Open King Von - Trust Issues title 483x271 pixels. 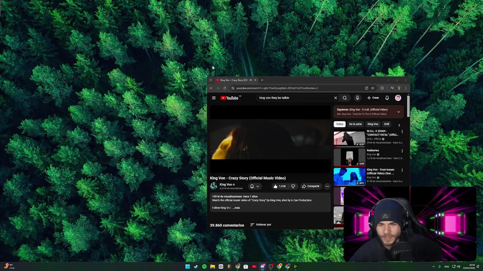coord(380,171)
